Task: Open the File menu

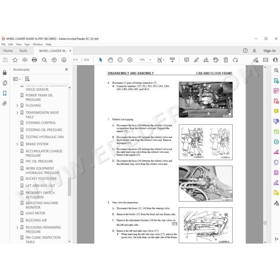Action: (3, 44)
